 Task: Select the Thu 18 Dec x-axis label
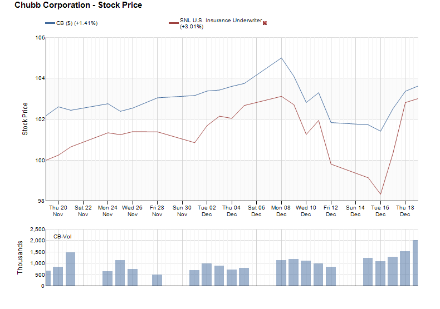coord(405,211)
